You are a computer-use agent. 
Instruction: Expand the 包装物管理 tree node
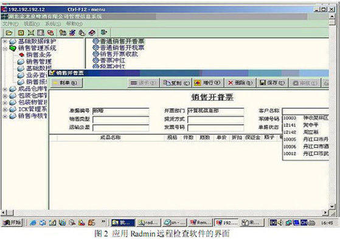pyautogui.click(x=5, y=103)
